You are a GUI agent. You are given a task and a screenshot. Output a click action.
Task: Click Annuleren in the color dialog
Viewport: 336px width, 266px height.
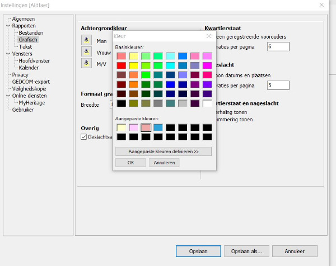164,163
